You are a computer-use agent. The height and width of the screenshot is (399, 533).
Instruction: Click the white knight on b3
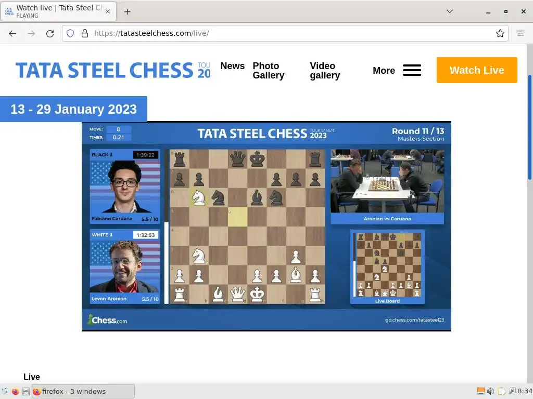pos(198,256)
